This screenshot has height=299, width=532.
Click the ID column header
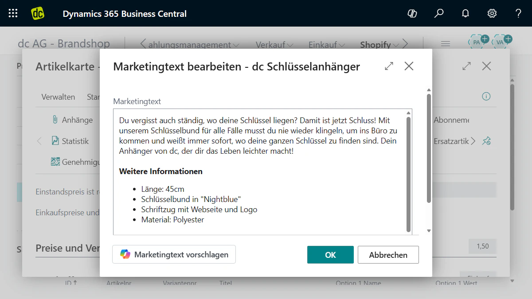tap(71, 283)
